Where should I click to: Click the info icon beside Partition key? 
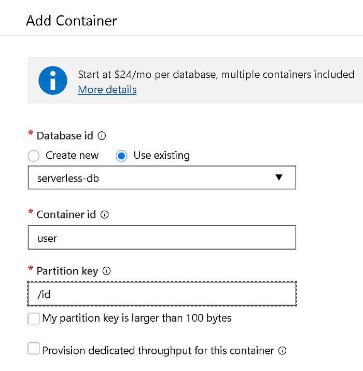(x=106, y=271)
